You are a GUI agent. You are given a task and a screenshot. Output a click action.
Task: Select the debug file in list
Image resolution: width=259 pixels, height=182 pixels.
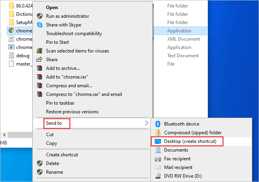[x=22, y=56]
